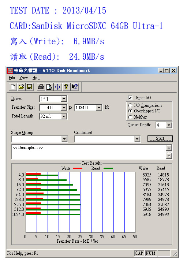
Task: Click the Start benchmark button
Action: (x=160, y=138)
